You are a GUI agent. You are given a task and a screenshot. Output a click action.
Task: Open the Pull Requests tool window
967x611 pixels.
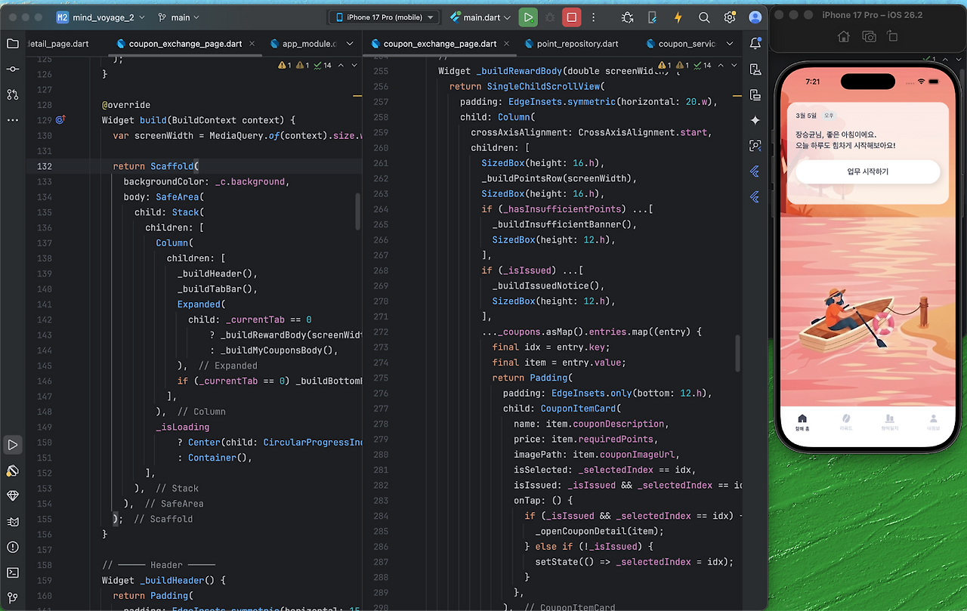tap(13, 94)
